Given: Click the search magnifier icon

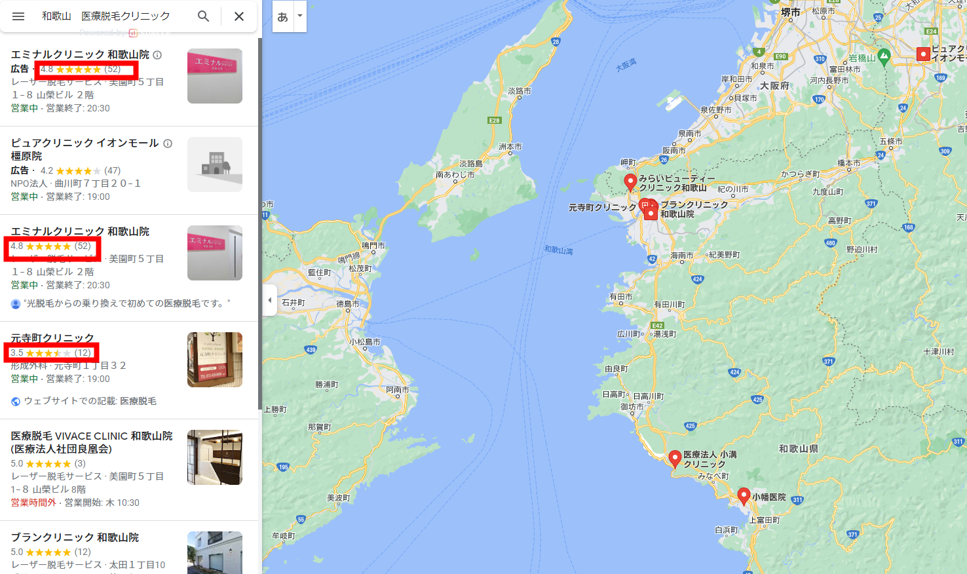Looking at the screenshot, I should coord(204,16).
